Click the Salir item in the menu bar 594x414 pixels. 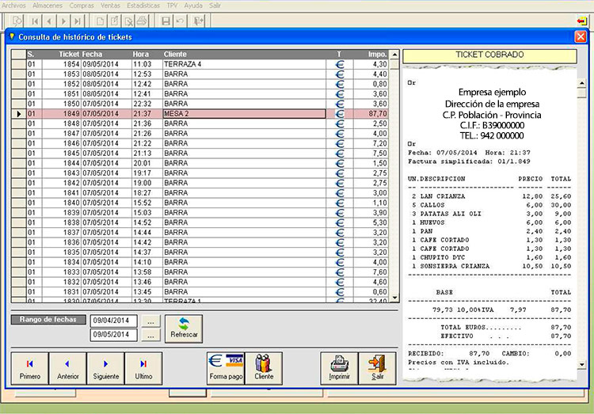tap(215, 6)
